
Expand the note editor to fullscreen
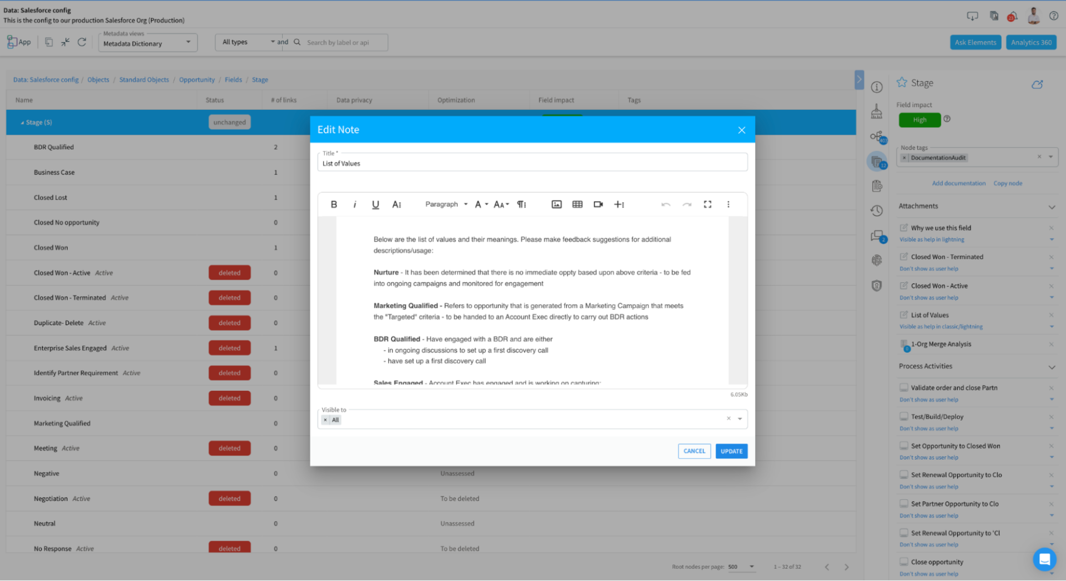707,204
